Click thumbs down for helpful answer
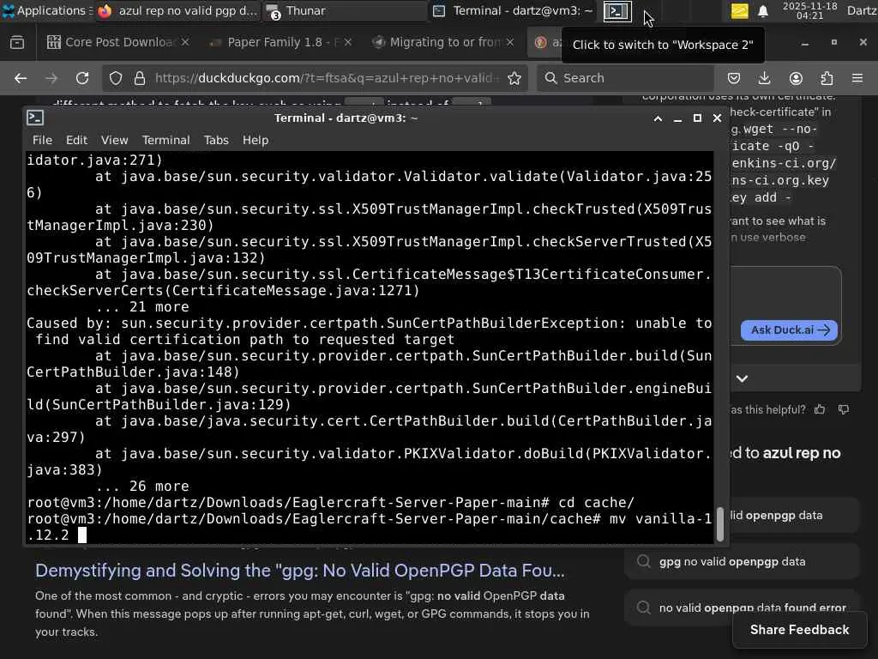Image resolution: width=878 pixels, height=659 pixels. (844, 409)
